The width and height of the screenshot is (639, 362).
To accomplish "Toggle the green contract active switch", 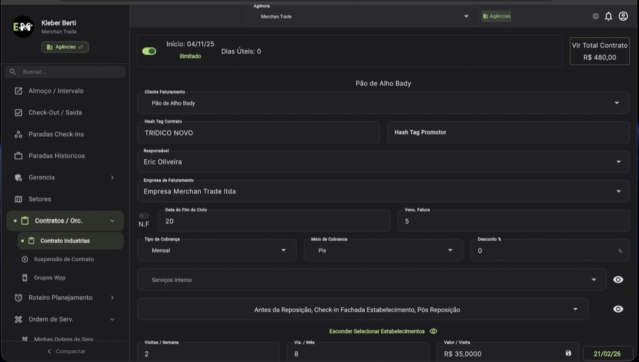I will (x=149, y=51).
